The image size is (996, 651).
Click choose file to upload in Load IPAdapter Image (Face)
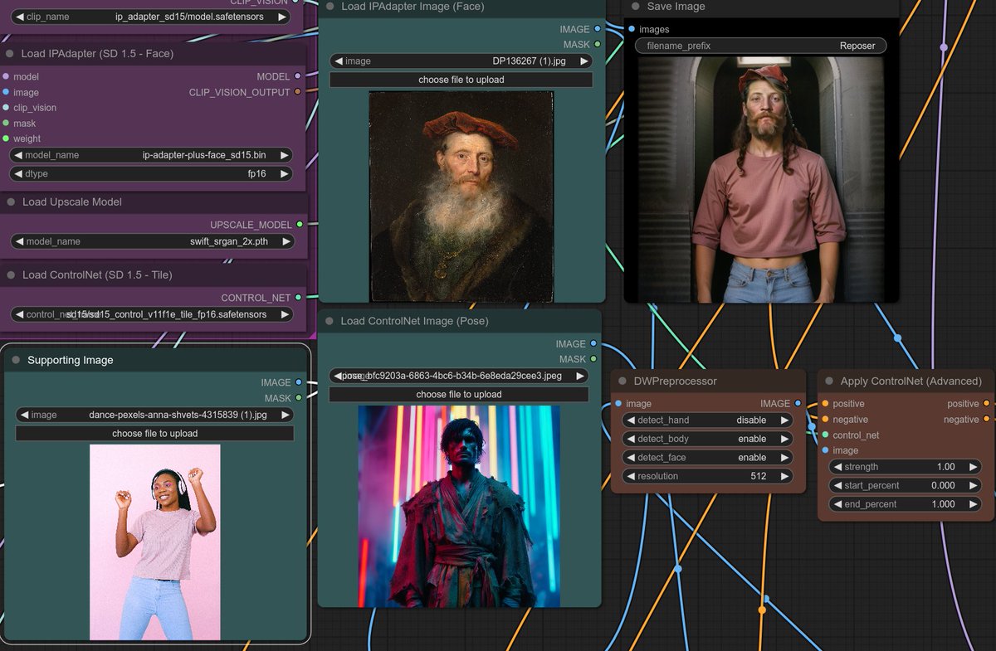tap(461, 80)
